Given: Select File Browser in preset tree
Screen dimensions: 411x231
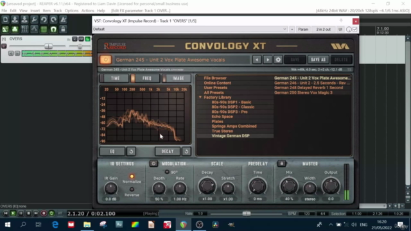Looking at the screenshot, I should tap(215, 78).
